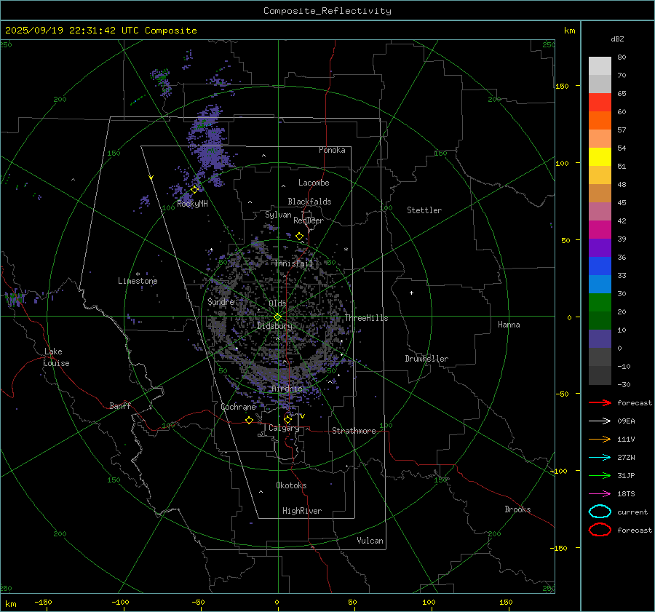
Task: Click the Lake Louise label on map
Action: 57,357
